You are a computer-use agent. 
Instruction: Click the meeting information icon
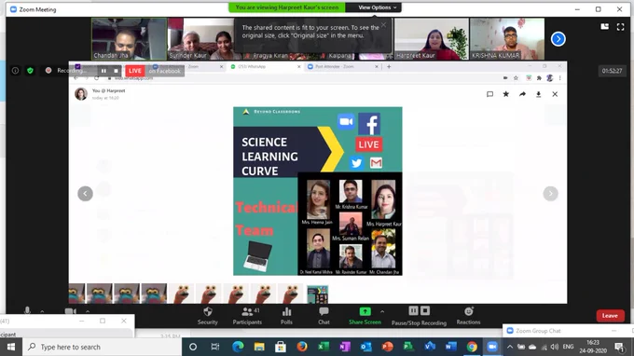(15, 70)
